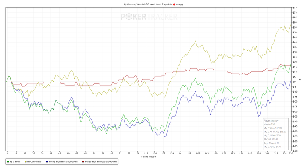This screenshot has height=168, width=307.
Task: Click the '230' x-axis tick label
Action: point(291,154)
